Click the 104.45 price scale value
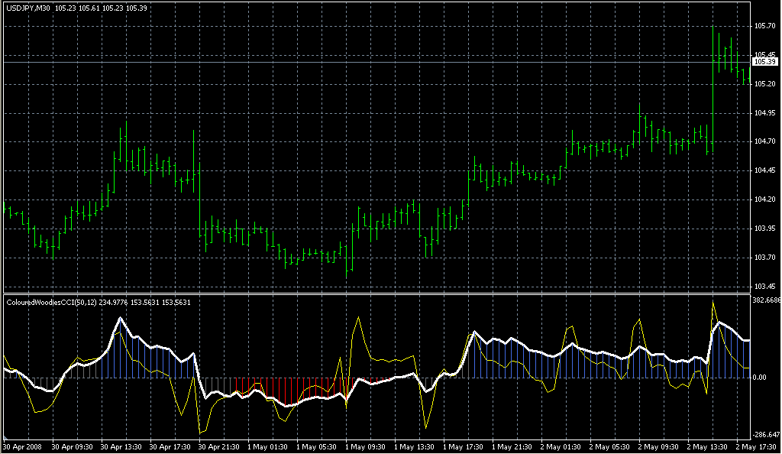 pyautogui.click(x=765, y=171)
